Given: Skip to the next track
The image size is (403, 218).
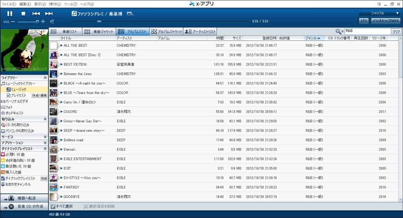Looking at the screenshot, I should click(x=49, y=14).
